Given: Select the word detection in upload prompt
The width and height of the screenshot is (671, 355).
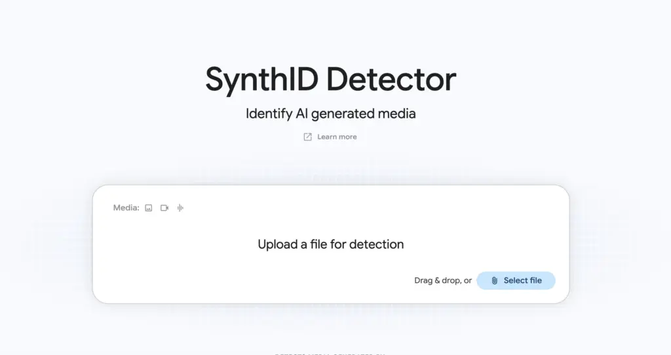Looking at the screenshot, I should pyautogui.click(x=377, y=244).
